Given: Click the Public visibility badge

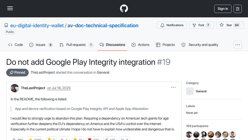Looking at the screenshot, I should (x=10, y=32).
